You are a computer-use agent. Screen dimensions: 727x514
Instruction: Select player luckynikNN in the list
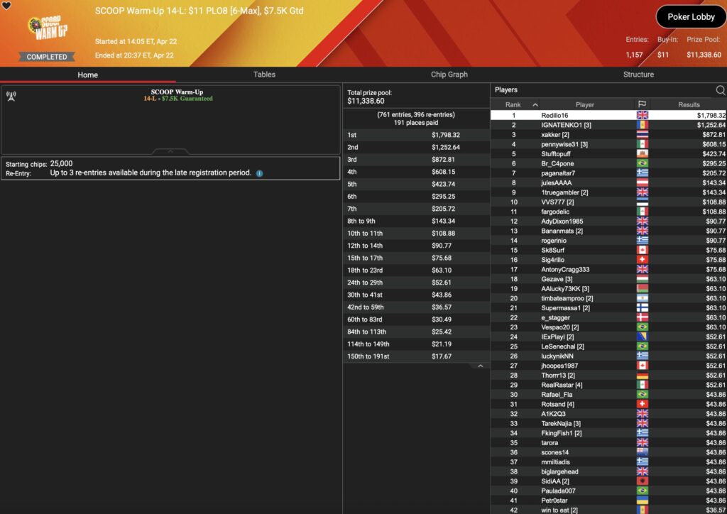pyautogui.click(x=608, y=356)
